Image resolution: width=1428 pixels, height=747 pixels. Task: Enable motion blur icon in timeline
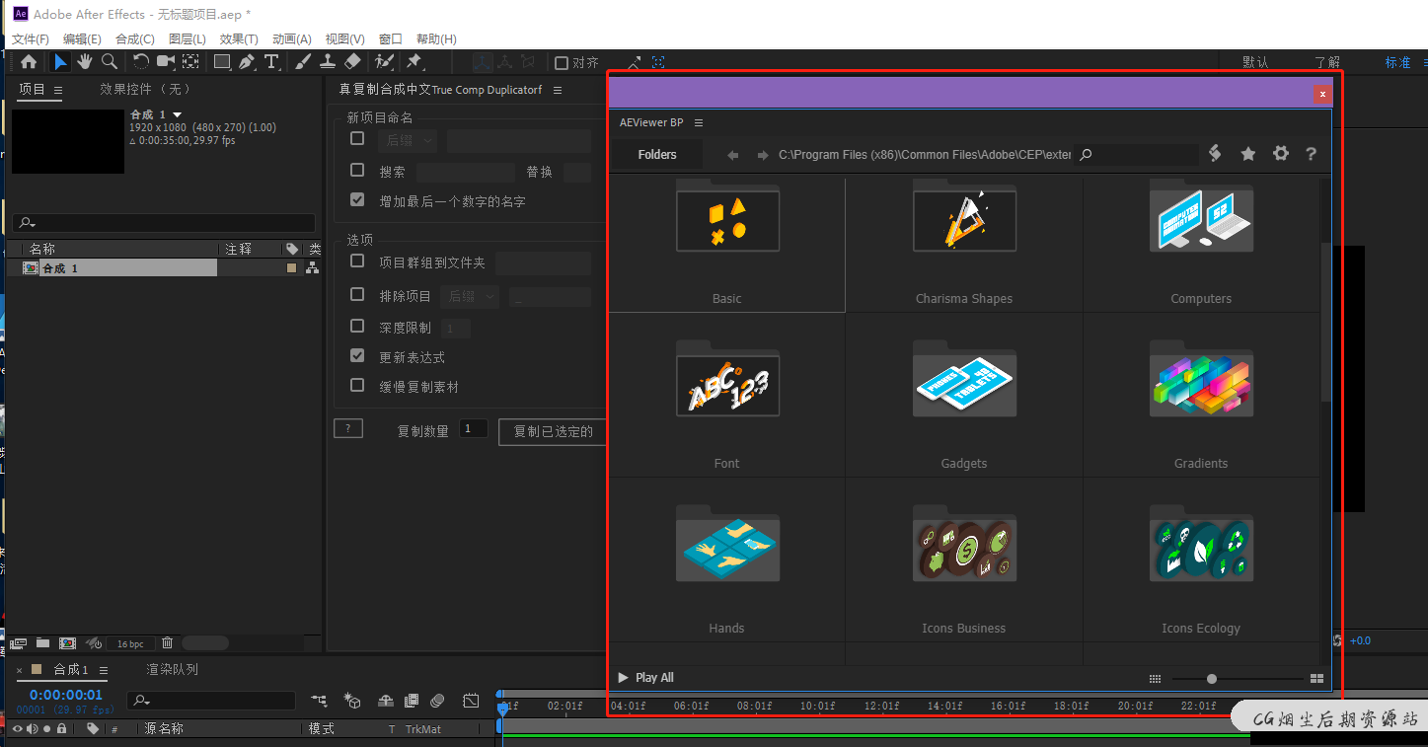coord(437,701)
